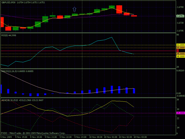Click the RSI(8) 44.3998 indicator label
The height and width of the screenshot is (139, 185).
9,35
